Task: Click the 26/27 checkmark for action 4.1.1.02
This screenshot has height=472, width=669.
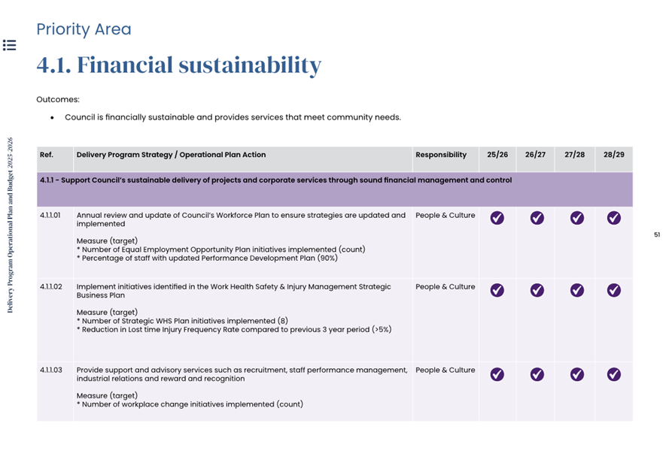Action: click(x=537, y=290)
